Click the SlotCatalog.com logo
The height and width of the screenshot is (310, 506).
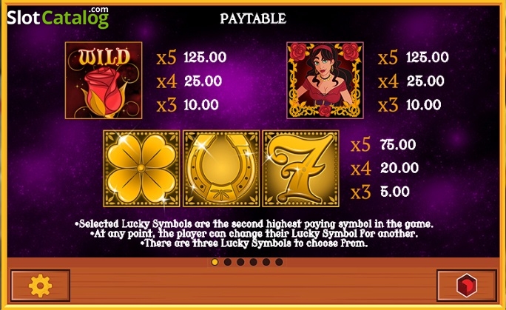point(58,18)
